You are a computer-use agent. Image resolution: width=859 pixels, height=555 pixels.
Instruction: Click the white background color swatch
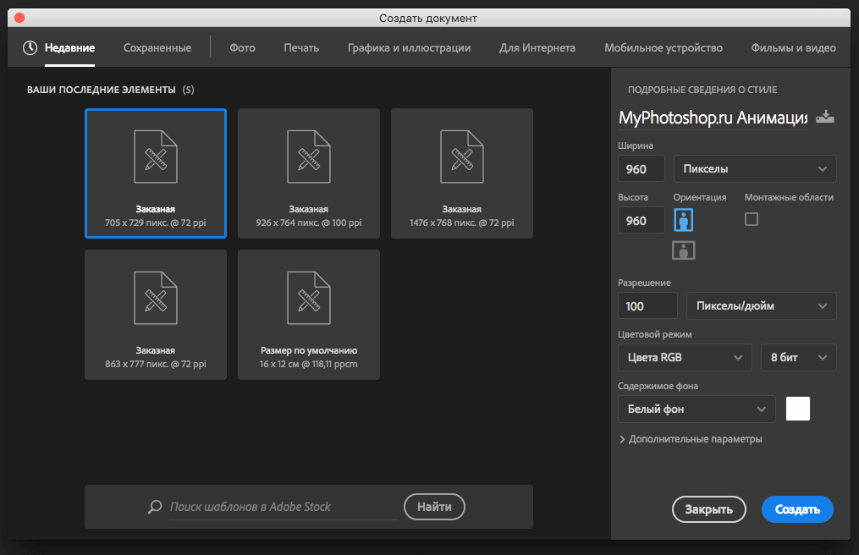[x=797, y=409]
